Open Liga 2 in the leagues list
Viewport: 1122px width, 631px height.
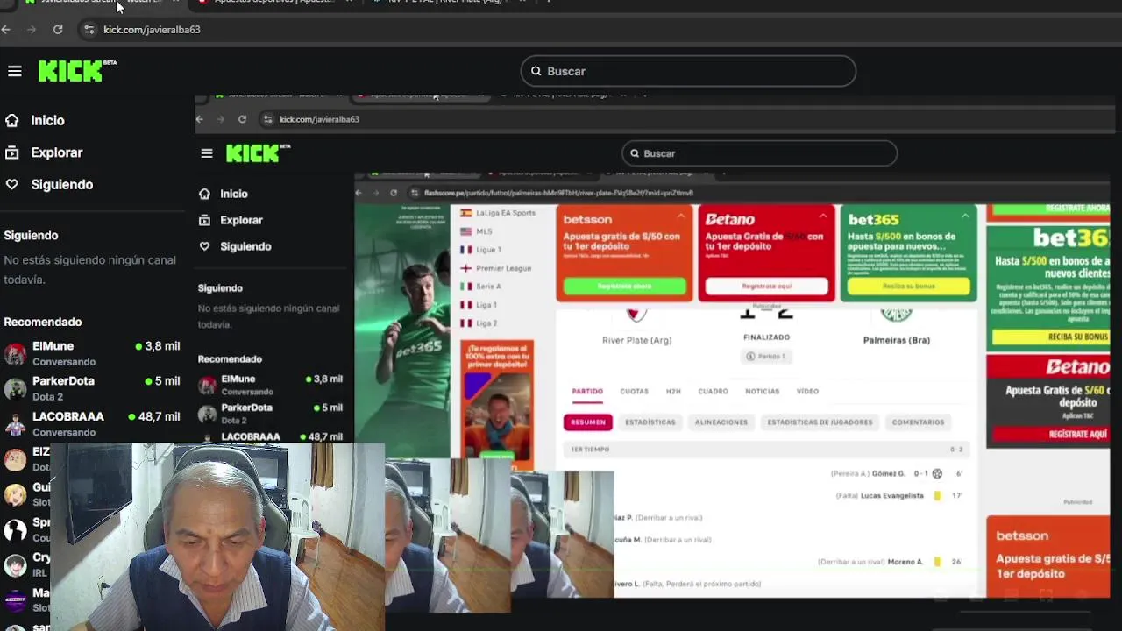click(486, 323)
